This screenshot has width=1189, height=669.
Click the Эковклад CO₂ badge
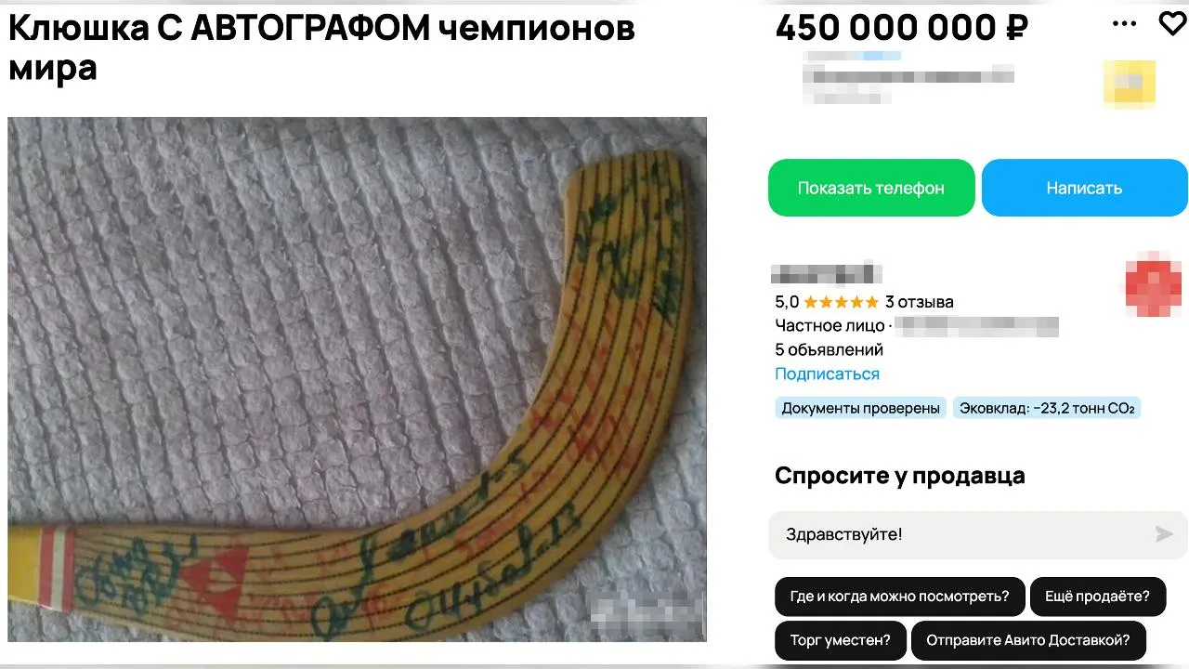point(1047,408)
